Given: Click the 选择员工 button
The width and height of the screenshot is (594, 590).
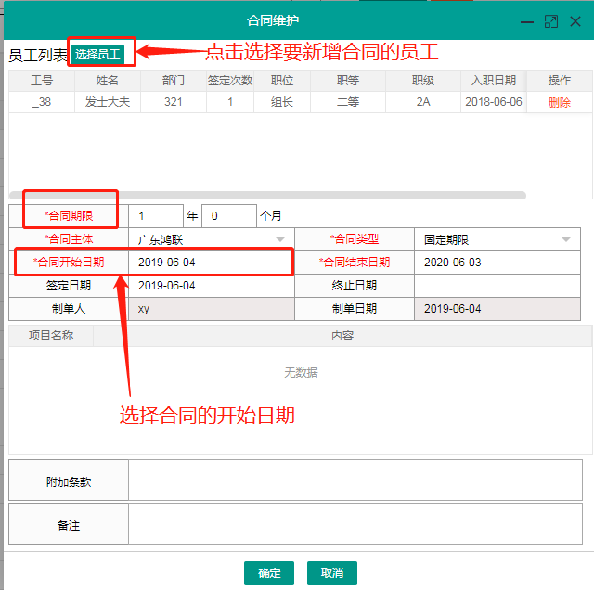Looking at the screenshot, I should [x=97, y=55].
